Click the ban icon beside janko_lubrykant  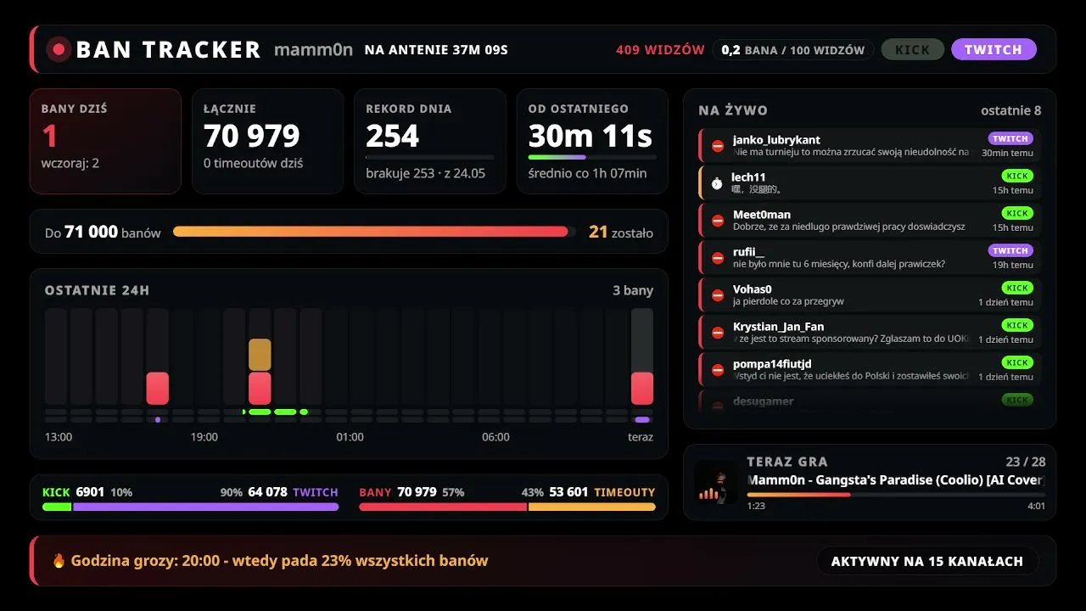pyautogui.click(x=718, y=146)
